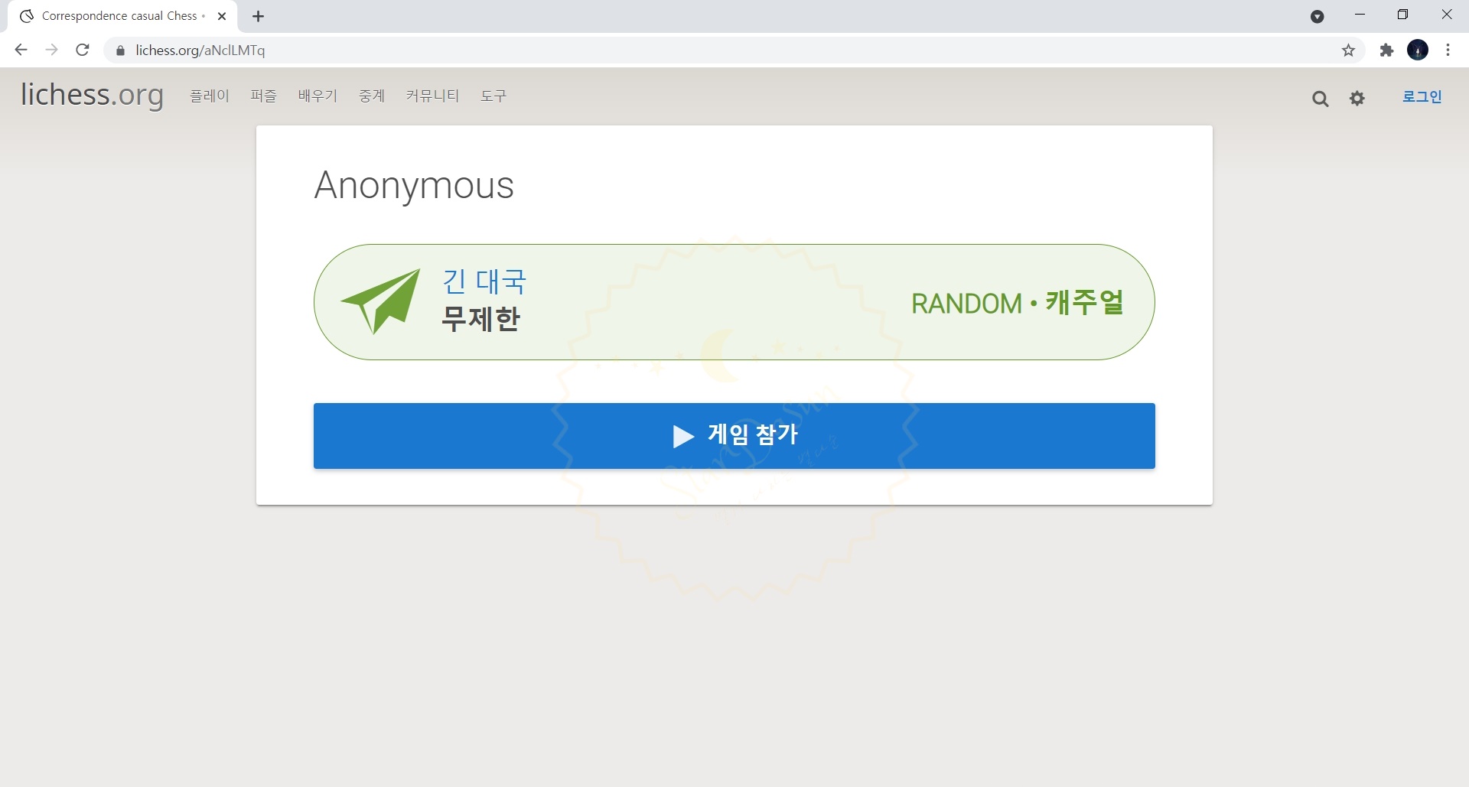The width and height of the screenshot is (1469, 787).
Task: Click the lichess.org logo
Action: [92, 94]
